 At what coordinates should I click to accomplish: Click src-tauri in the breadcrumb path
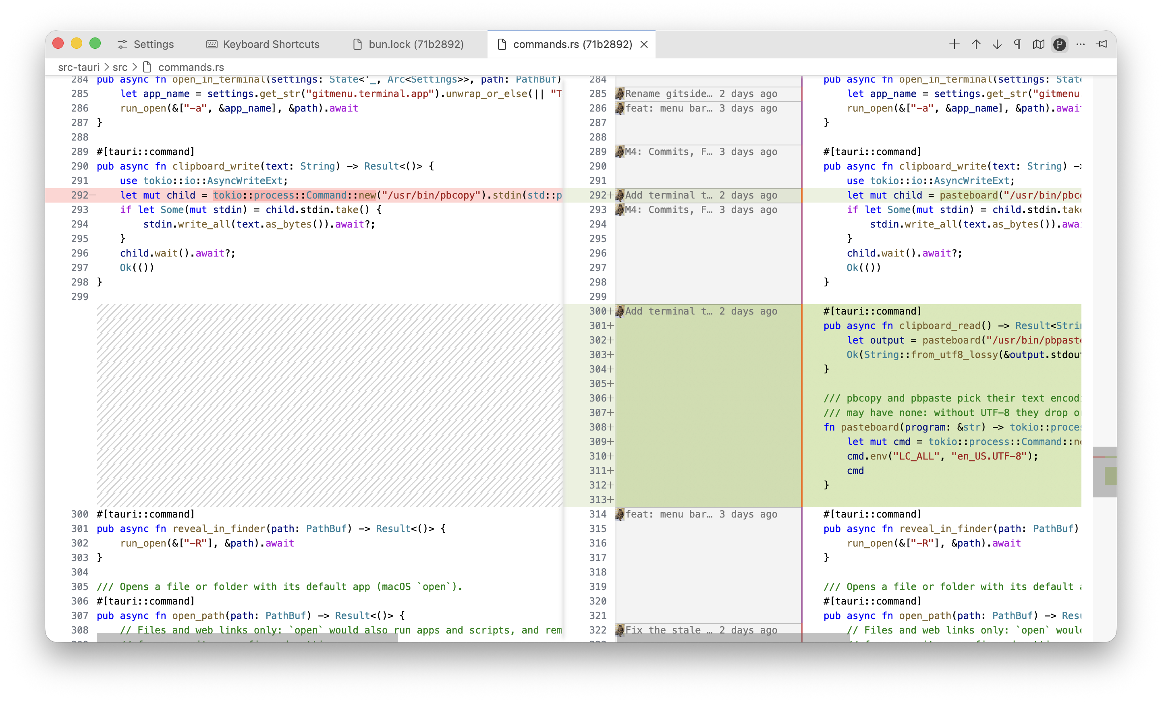(78, 67)
